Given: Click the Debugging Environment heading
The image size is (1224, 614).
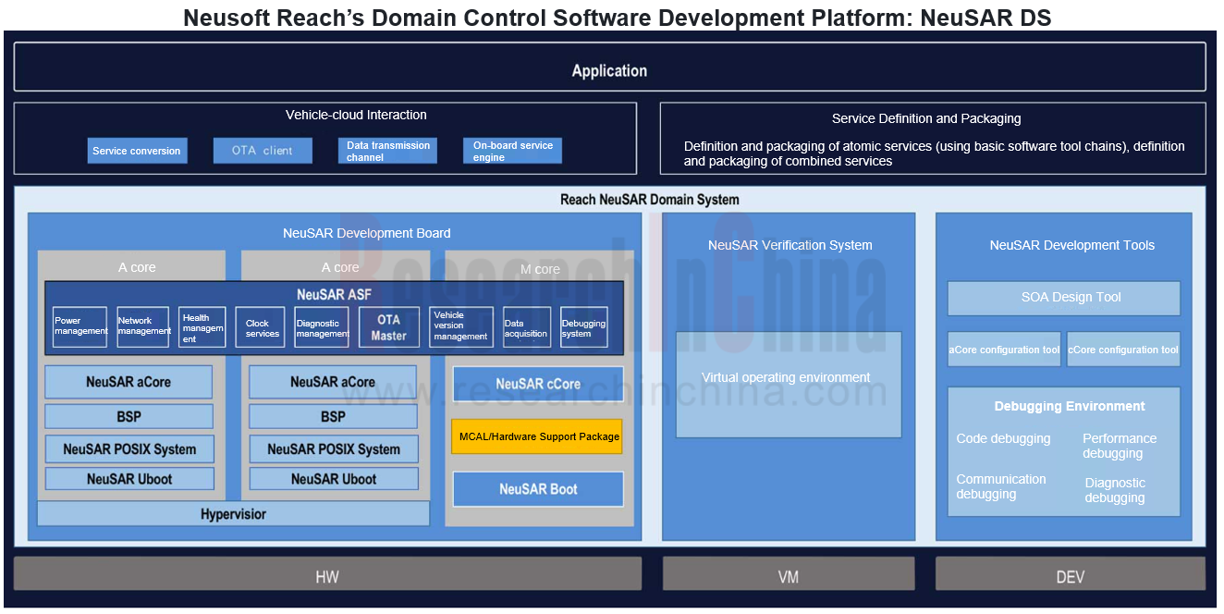Looking at the screenshot, I should (x=1070, y=406).
